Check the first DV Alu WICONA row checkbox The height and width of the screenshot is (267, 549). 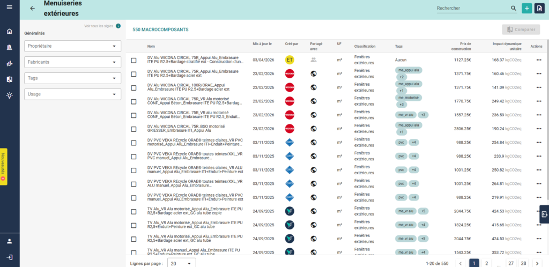click(134, 60)
